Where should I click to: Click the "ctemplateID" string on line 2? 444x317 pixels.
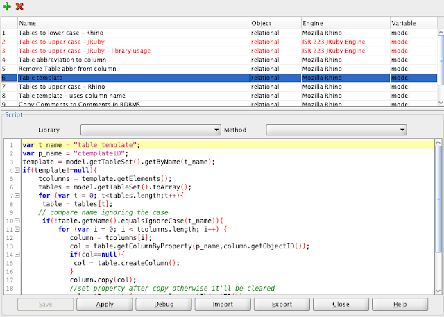tap(99, 153)
